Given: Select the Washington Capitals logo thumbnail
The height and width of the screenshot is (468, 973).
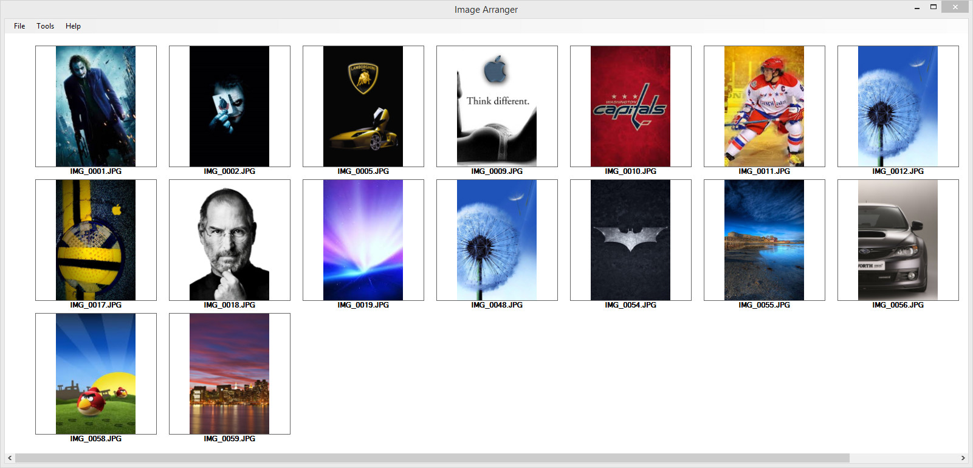Looking at the screenshot, I should click(631, 106).
